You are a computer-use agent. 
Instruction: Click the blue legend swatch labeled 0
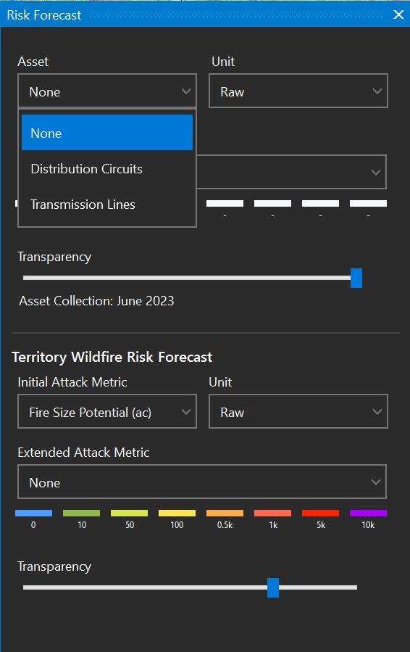pyautogui.click(x=33, y=513)
